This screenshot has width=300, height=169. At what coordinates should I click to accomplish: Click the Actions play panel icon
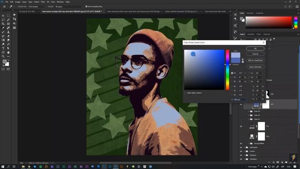click(x=15, y=15)
